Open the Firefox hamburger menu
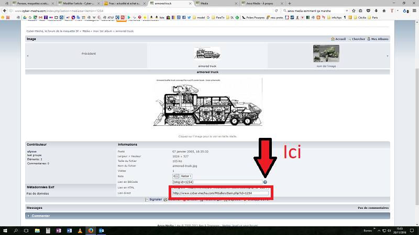Image resolution: width=419 pixels, height=235 pixels. point(414,10)
